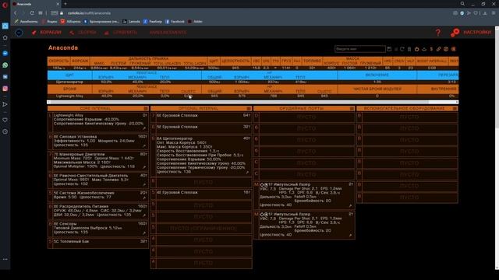This screenshot has height=280, width=499.
Task: Click the red question mark help icon
Action: pos(438,33)
